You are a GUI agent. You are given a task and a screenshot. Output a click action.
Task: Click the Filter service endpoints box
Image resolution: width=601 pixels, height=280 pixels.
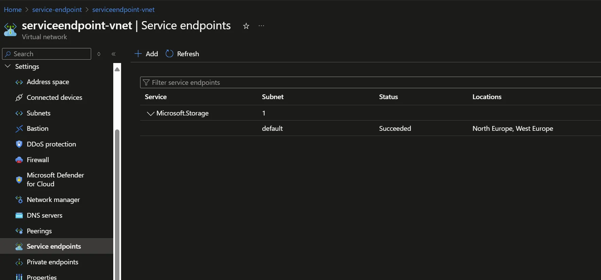tap(370, 82)
